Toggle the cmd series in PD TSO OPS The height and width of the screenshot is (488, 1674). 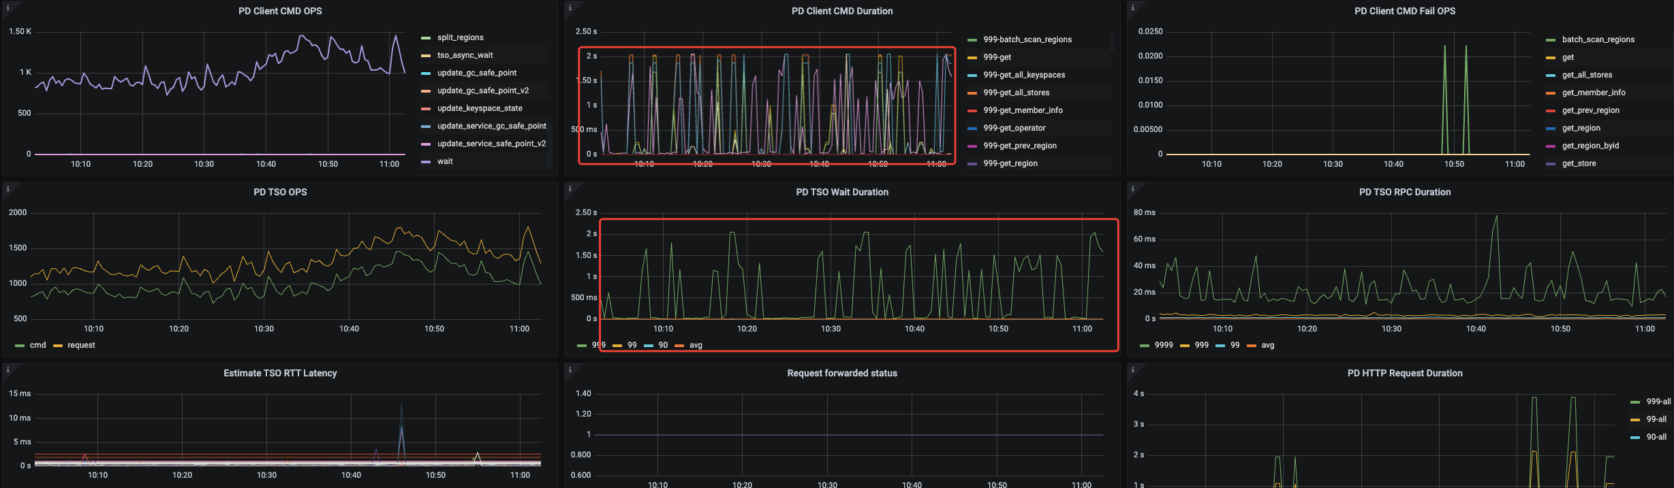[x=38, y=345]
